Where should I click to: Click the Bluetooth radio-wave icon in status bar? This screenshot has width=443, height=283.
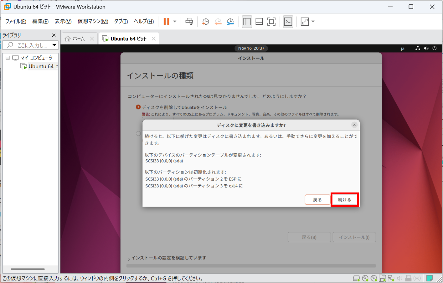[417, 279]
